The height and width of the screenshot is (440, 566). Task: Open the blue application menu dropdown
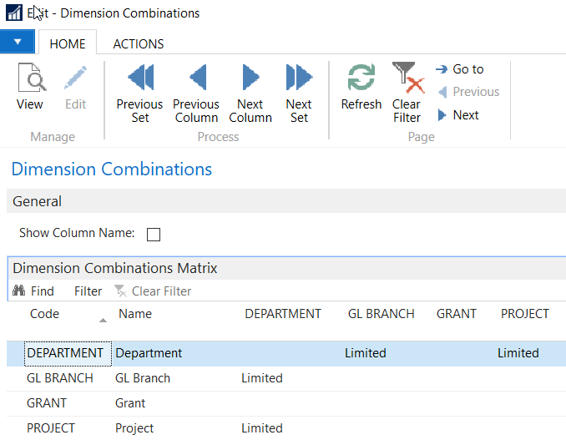point(18,42)
